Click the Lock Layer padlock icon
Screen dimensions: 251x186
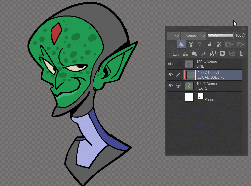tap(209, 44)
